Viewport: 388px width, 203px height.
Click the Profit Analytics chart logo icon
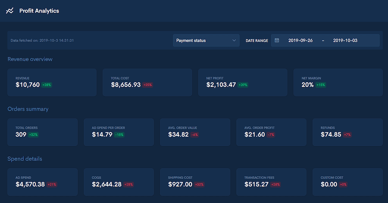pos(10,11)
